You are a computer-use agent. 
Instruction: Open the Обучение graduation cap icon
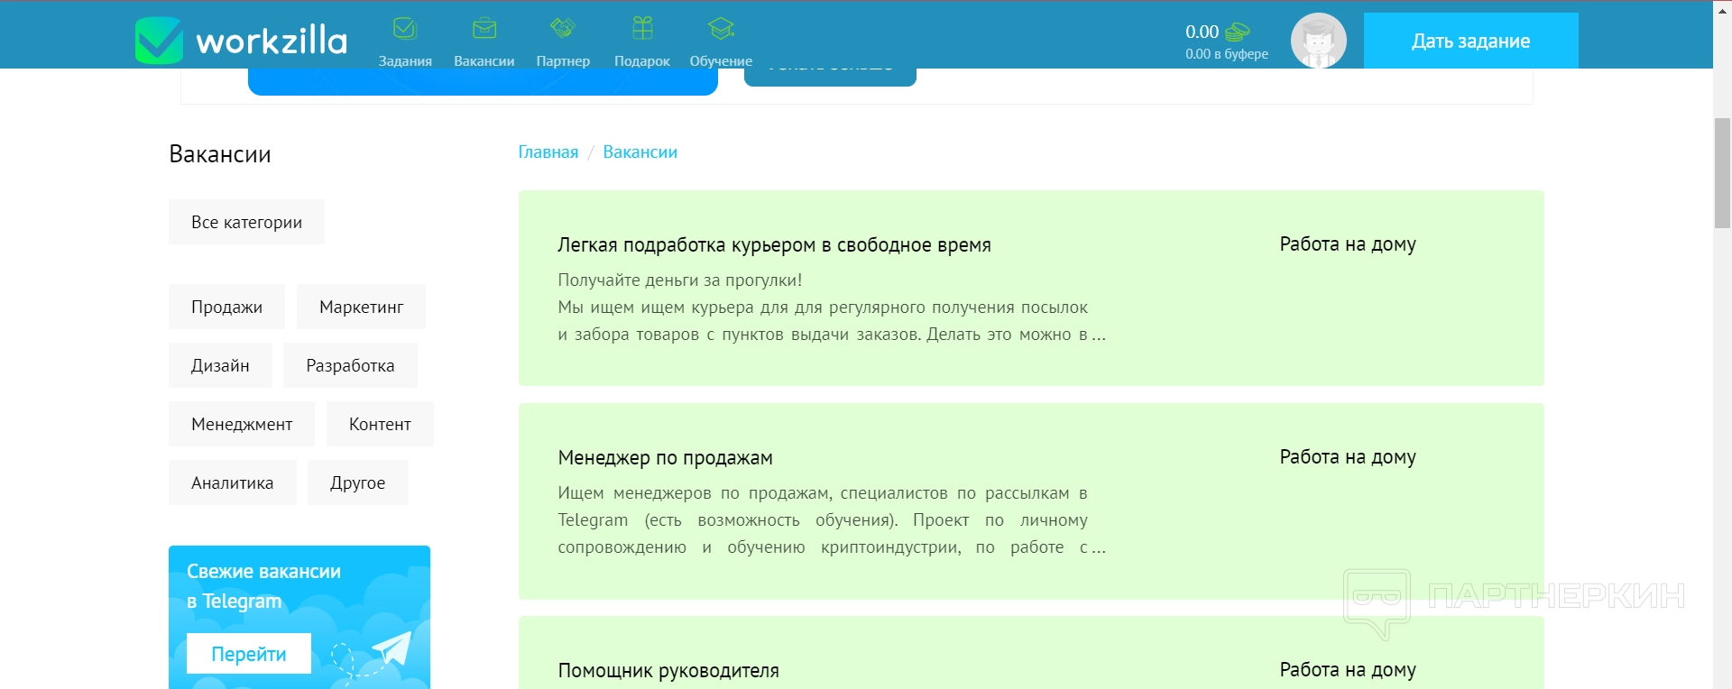(x=721, y=29)
